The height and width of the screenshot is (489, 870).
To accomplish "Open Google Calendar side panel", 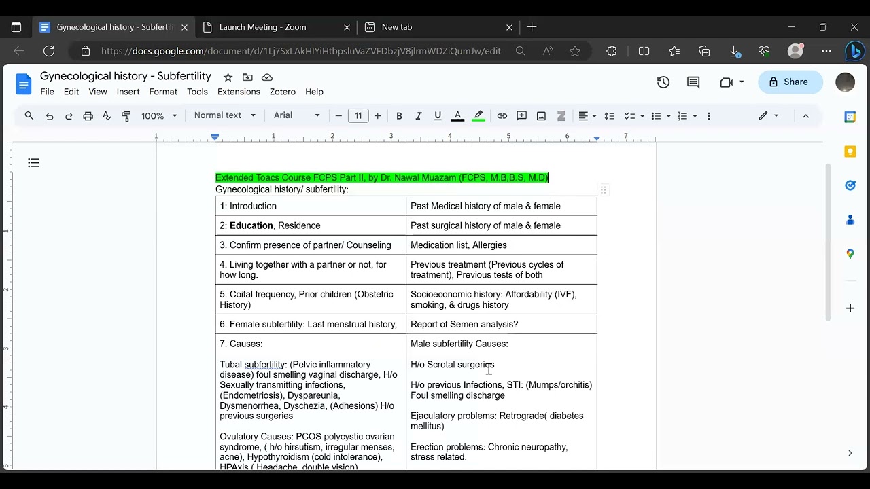I will pos(850,117).
